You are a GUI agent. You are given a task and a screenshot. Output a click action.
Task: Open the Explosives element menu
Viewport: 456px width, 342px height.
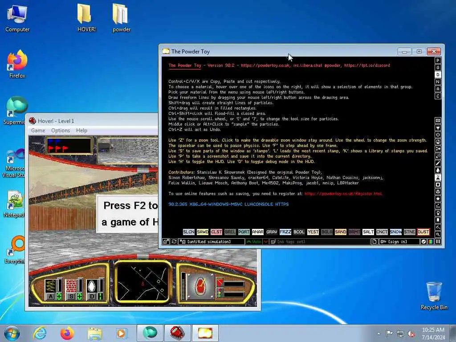pyautogui.click(x=438, y=156)
